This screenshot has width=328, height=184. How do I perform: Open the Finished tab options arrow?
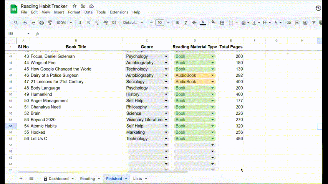click(126, 179)
